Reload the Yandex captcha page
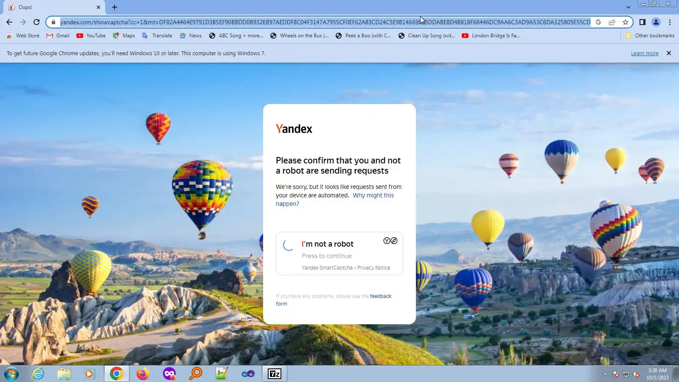This screenshot has width=679, height=382. pyautogui.click(x=36, y=22)
